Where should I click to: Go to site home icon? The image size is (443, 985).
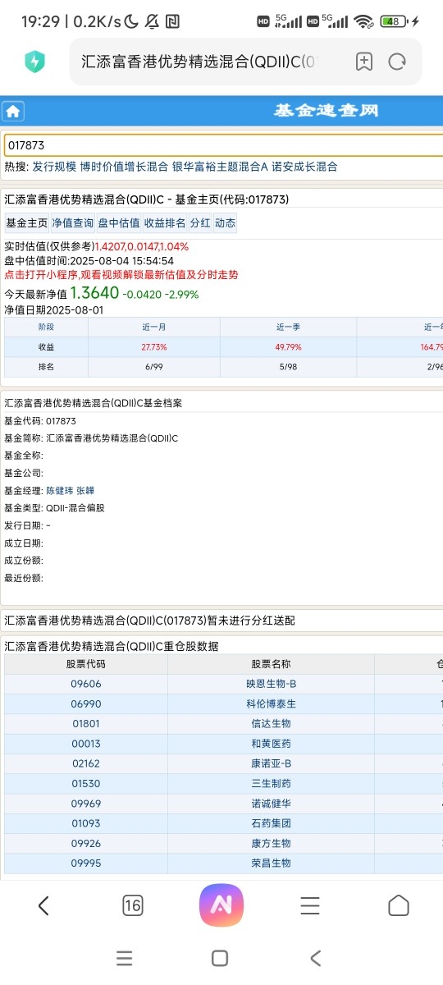(13, 112)
